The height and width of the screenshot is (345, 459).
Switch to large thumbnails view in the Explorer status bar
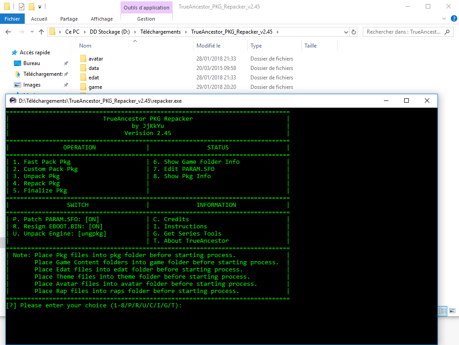pyautogui.click(x=452, y=311)
